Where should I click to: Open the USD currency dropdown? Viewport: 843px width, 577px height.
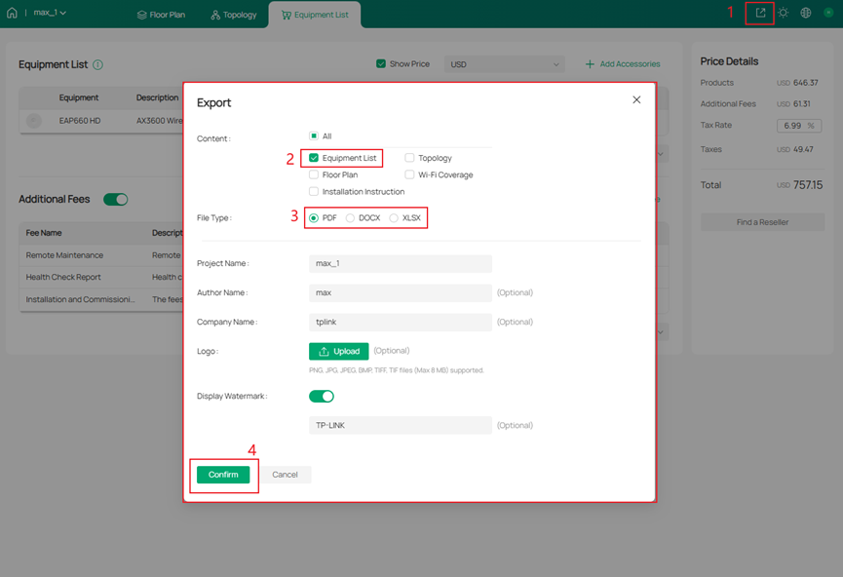pyautogui.click(x=505, y=64)
